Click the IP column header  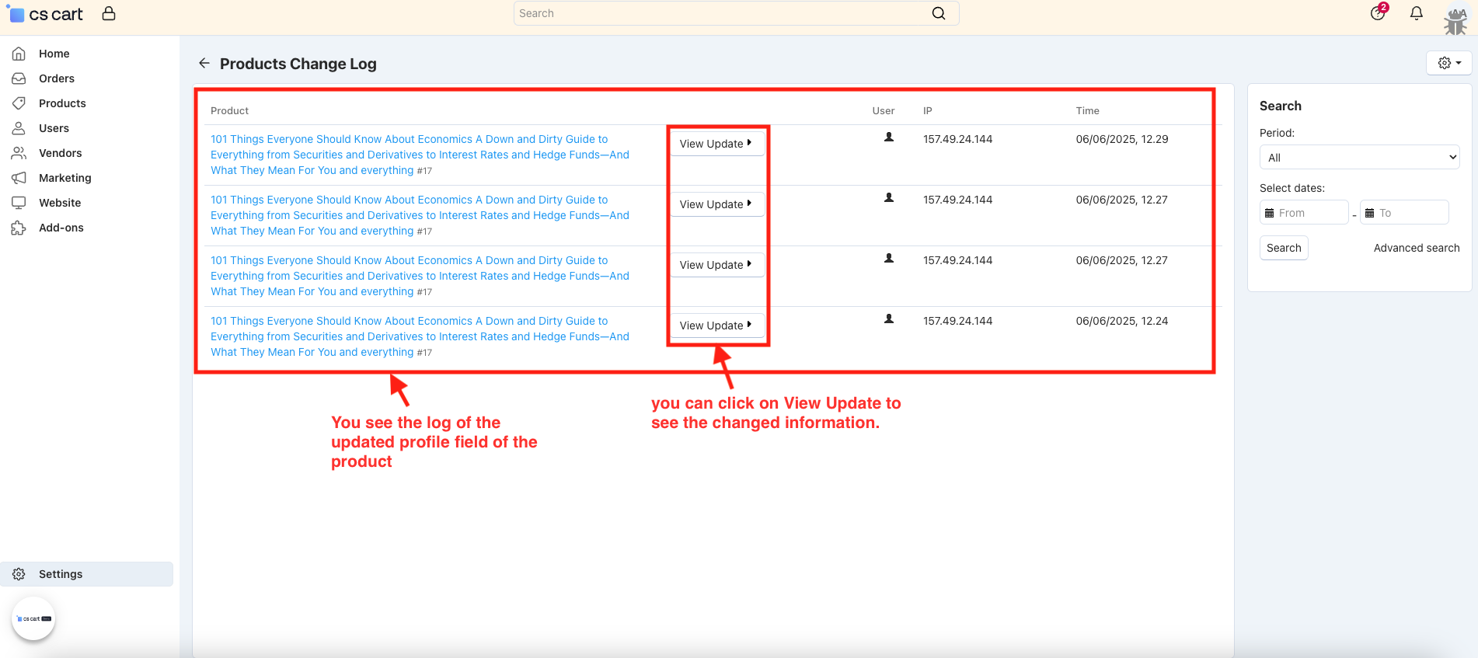pos(928,111)
